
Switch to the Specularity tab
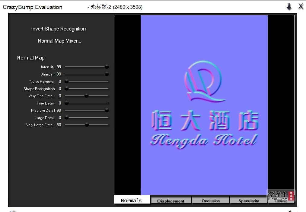(248, 201)
